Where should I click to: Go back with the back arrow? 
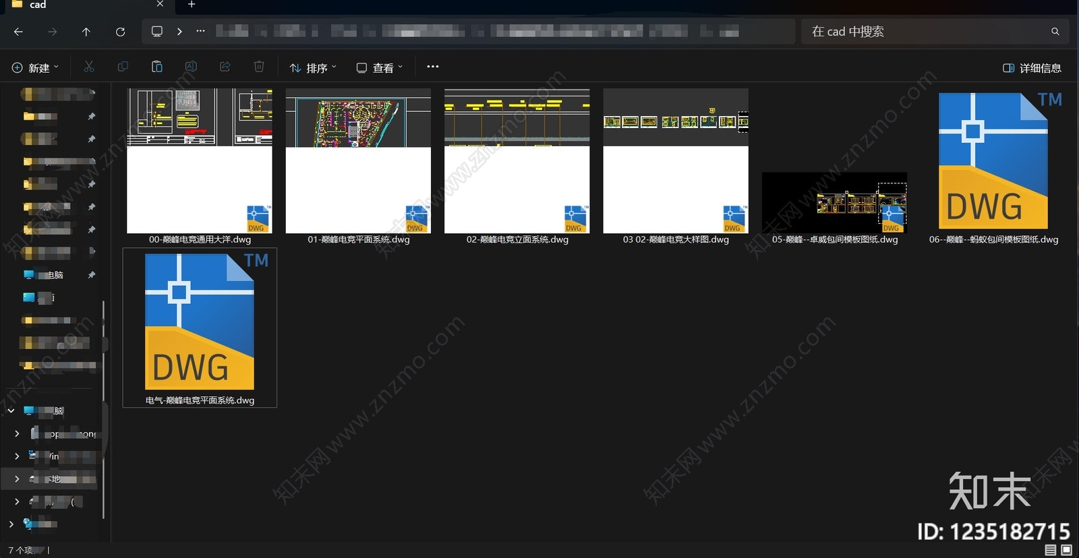pos(18,32)
